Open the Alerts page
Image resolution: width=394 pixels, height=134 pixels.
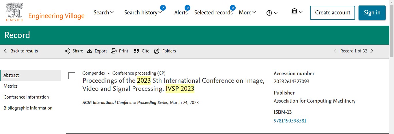coord(181,12)
